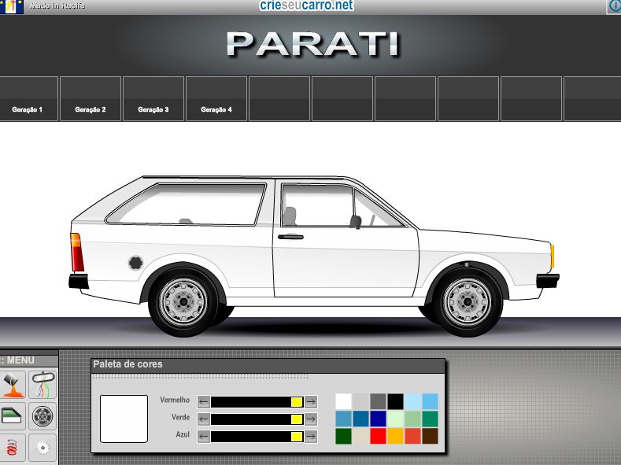Viewport: 621px width, 465px height.
Task: Pick the orange-yellow palette swatch
Action: point(395,436)
